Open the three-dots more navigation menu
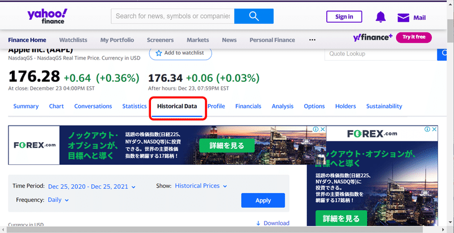454x233 pixels. (312, 40)
